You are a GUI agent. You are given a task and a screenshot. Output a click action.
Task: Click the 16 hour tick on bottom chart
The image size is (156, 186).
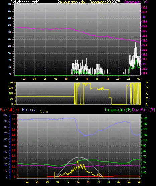click(x=98, y=182)
